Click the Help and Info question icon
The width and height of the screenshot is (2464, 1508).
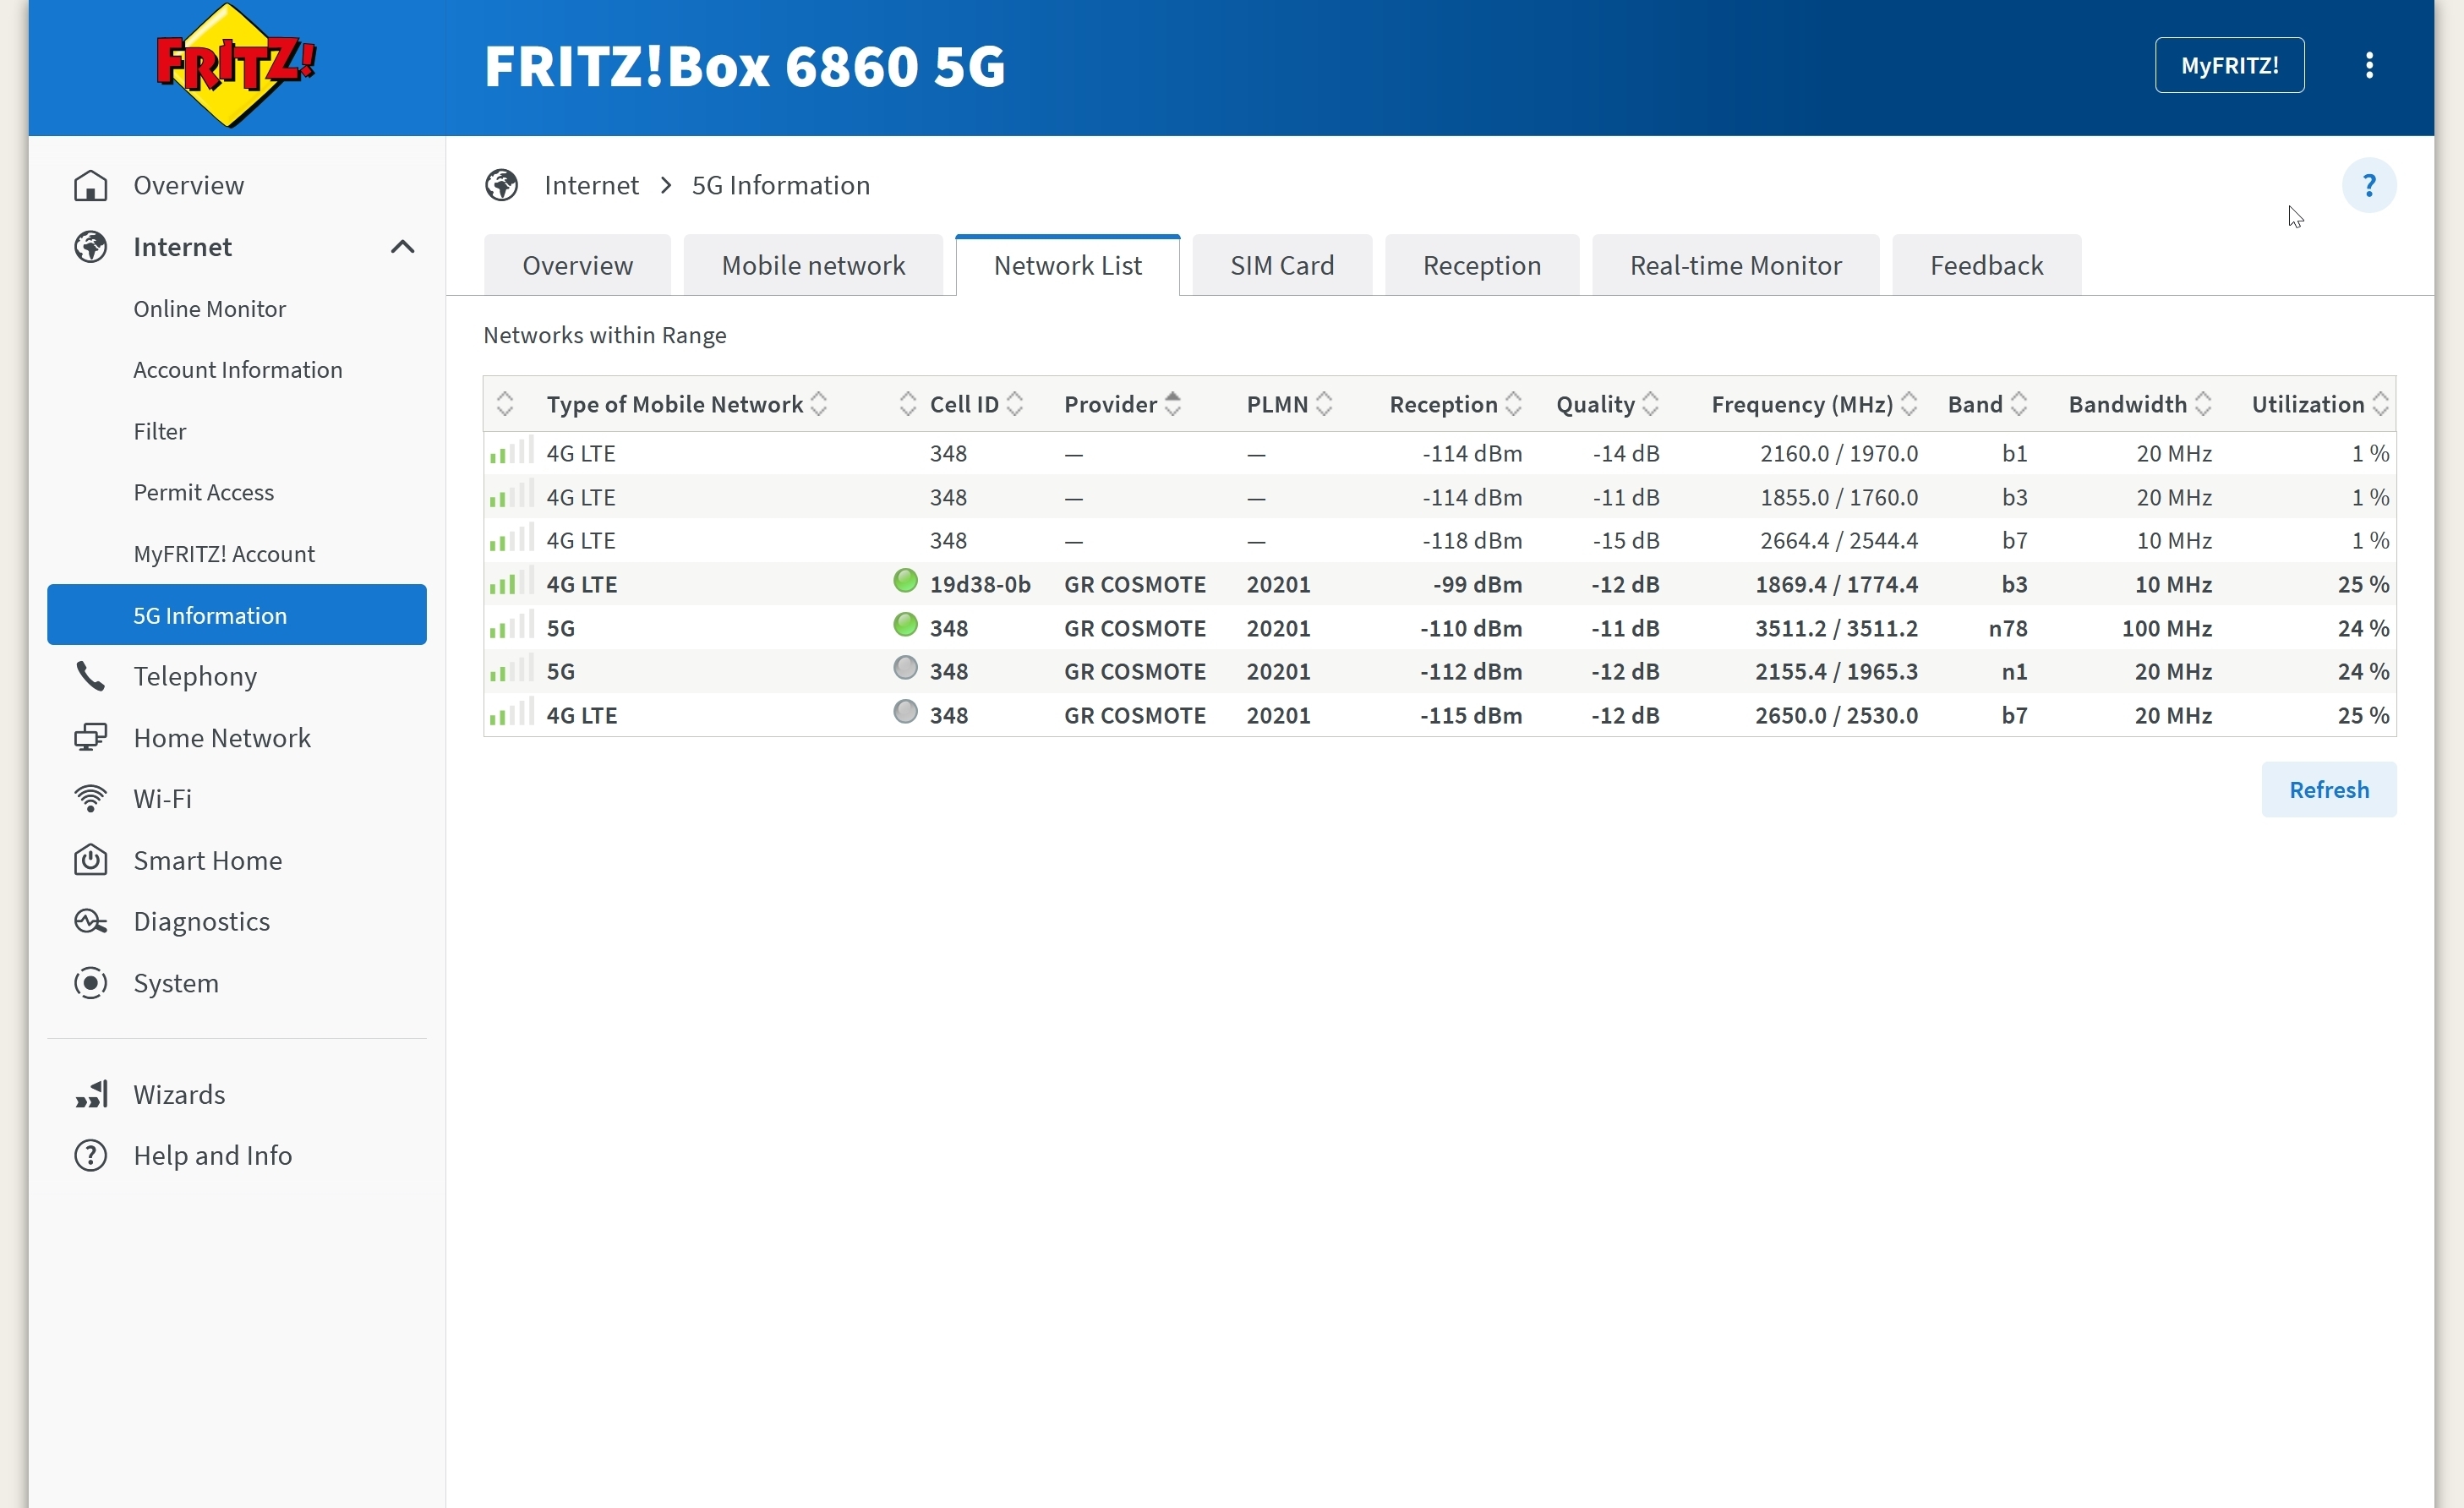(x=91, y=1155)
